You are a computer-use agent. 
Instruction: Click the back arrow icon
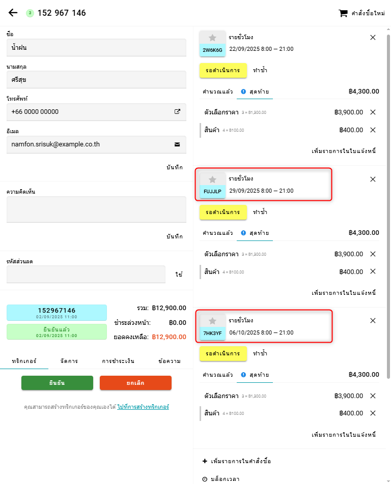(13, 13)
